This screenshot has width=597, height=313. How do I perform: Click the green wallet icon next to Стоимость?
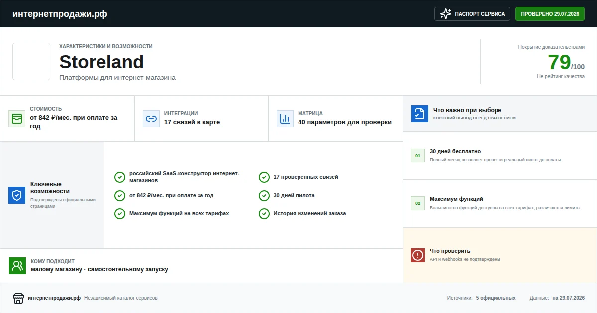click(17, 119)
